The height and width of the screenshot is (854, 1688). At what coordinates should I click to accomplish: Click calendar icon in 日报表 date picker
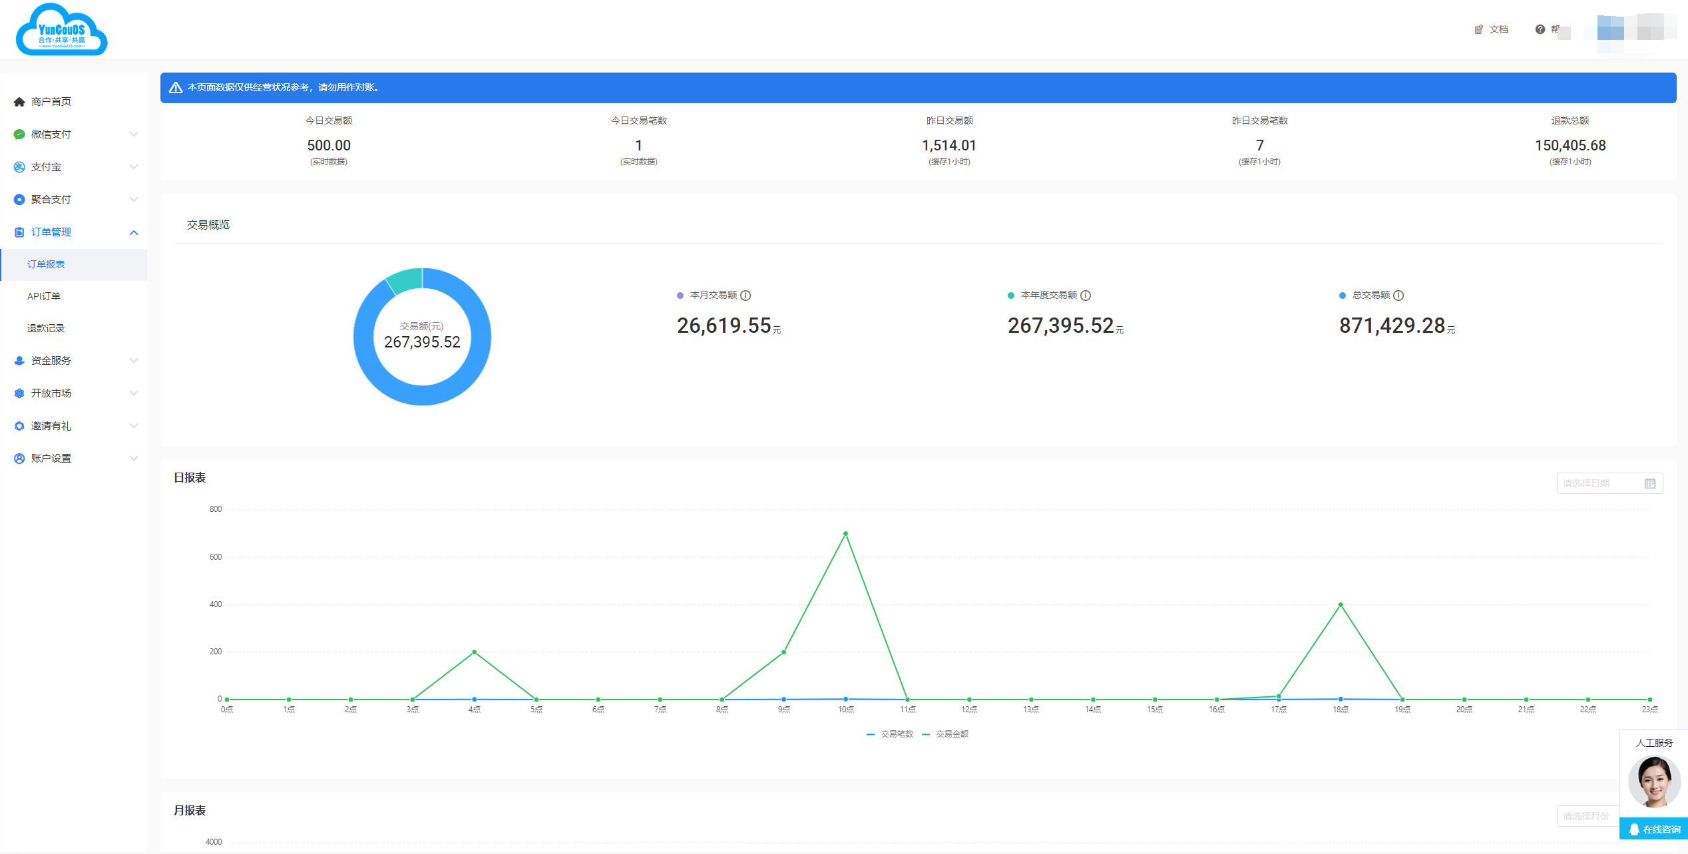click(1650, 483)
